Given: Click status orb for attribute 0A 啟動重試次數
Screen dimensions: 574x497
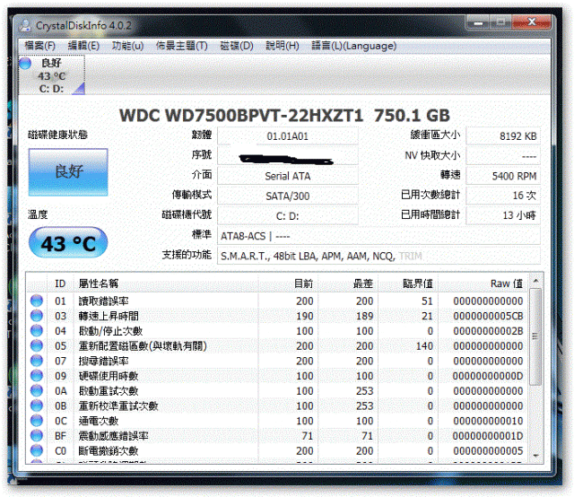Looking at the screenshot, I should (37, 391).
